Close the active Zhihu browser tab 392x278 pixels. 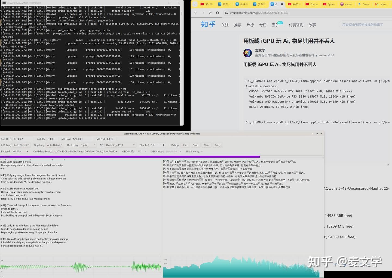282,4
